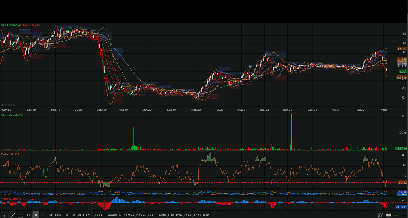This screenshot has width=408, height=218.
Task: Close the MACD-Histogram panel
Action: 402,200
